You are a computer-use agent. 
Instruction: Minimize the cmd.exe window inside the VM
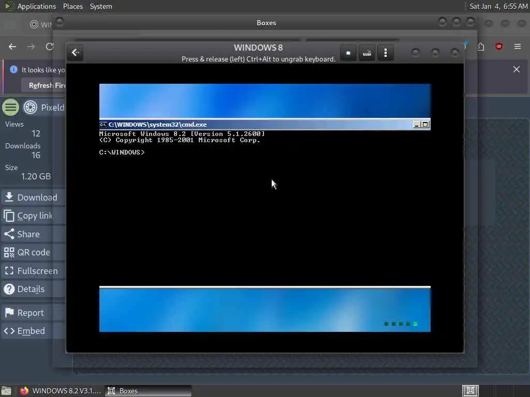pyautogui.click(x=417, y=125)
